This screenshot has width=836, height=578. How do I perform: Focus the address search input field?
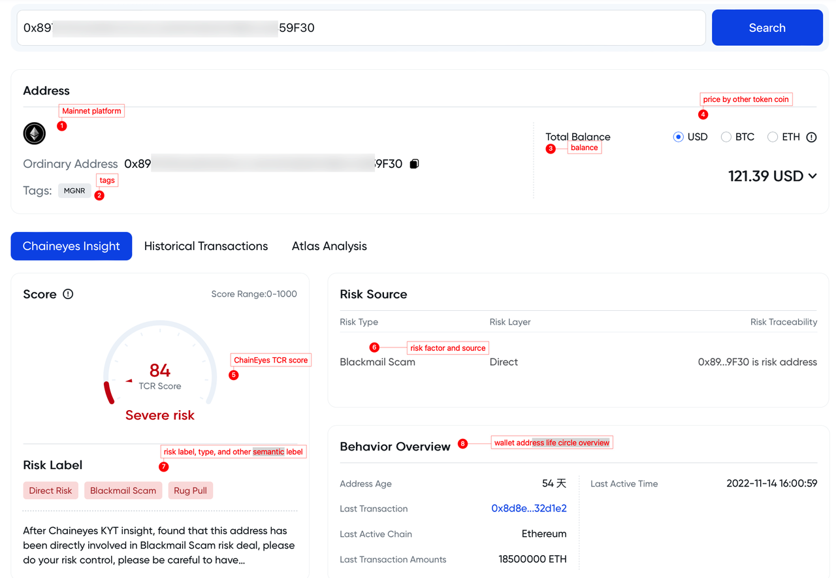pyautogui.click(x=361, y=27)
